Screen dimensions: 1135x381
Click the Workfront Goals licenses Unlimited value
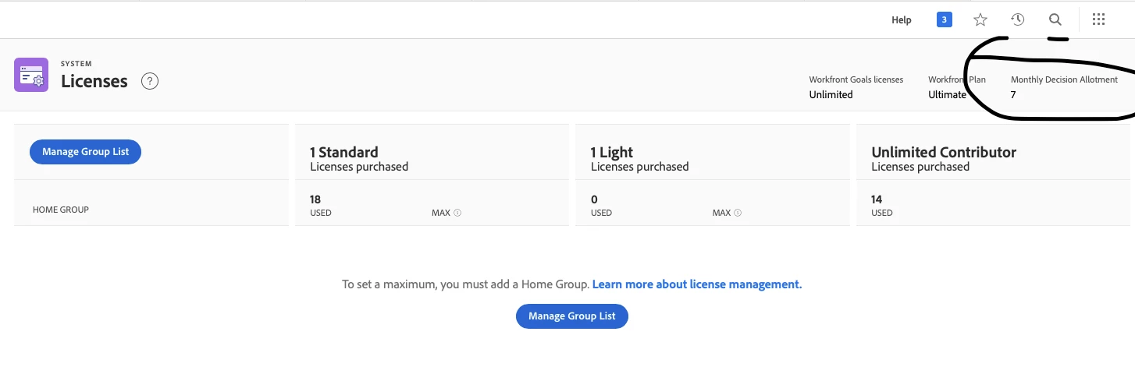point(831,94)
